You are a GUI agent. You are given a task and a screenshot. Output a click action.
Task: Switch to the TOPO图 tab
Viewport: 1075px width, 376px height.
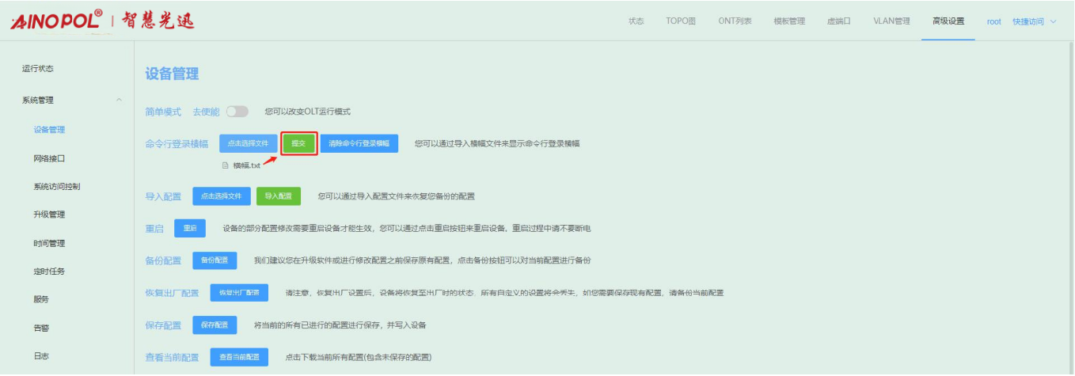point(681,21)
